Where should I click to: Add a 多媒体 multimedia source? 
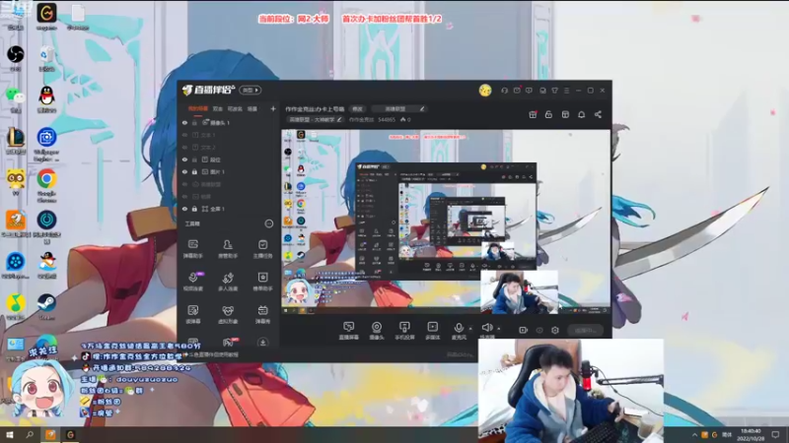click(x=432, y=331)
